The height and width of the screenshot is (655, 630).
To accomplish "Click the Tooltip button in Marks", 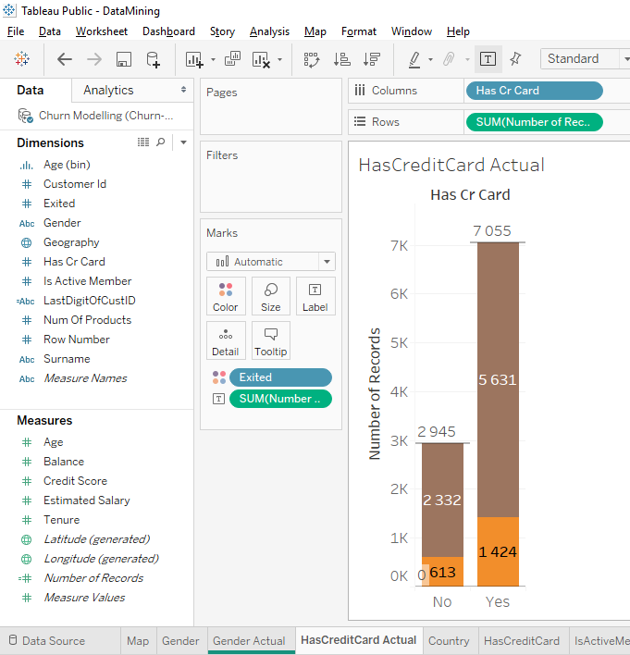I will (271, 340).
